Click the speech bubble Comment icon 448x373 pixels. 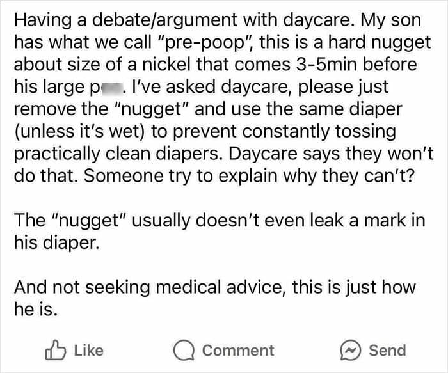185,351
